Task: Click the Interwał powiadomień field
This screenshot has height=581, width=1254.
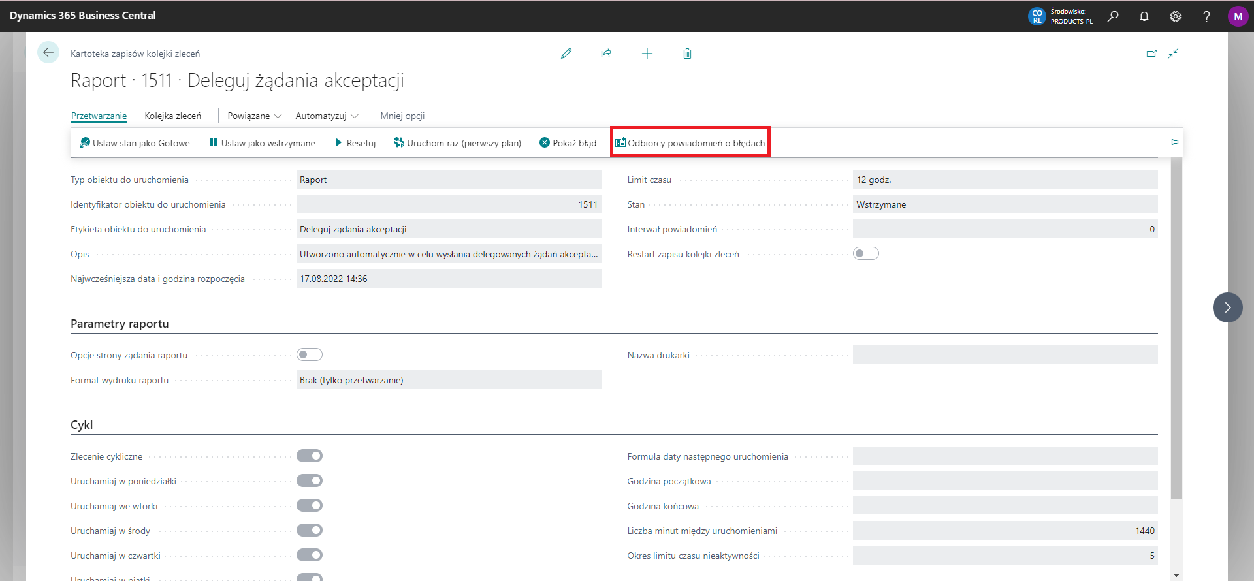Action: [1005, 229]
